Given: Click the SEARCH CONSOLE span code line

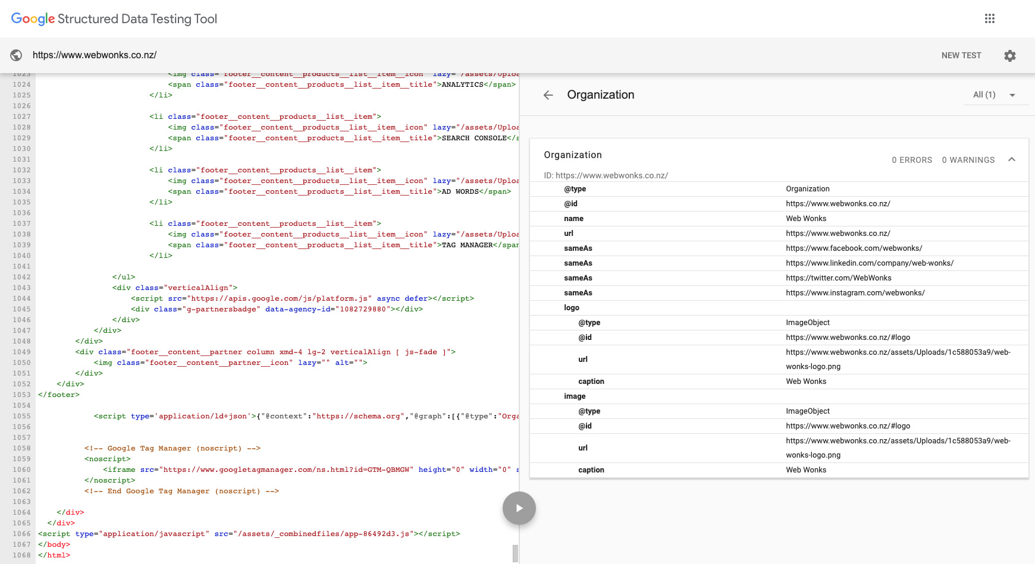Looking at the screenshot, I should 343,138.
